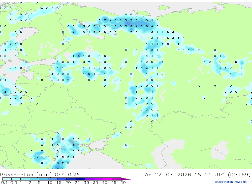Click the 40–45 mm magenta legend swatch
This screenshot has height=184, width=252.
(x=108, y=179)
